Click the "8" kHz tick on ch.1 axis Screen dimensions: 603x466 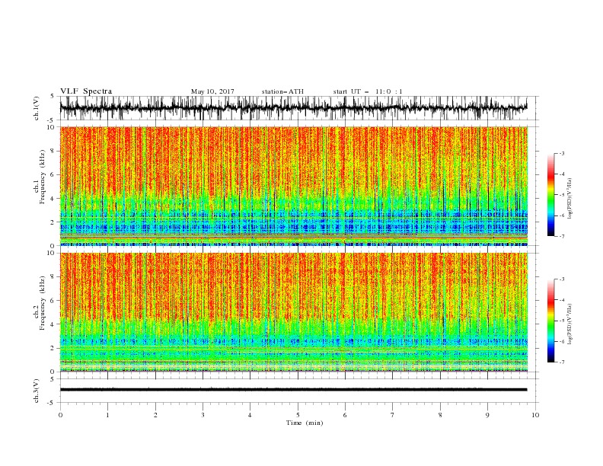click(53, 151)
